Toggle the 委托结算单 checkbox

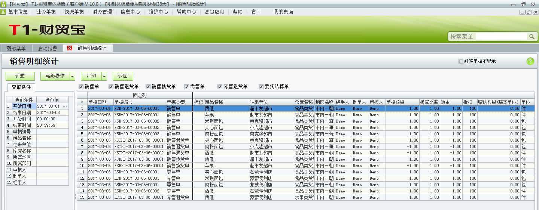(261, 87)
